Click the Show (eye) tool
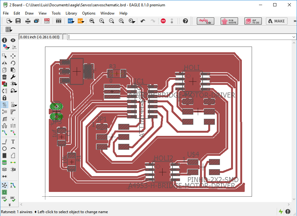Viewport: 297px width, 216px height. (13, 40)
